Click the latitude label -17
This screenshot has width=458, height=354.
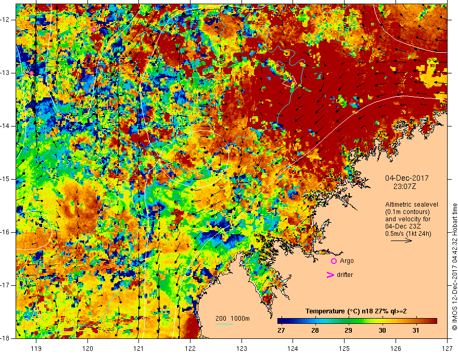[x=6, y=285]
